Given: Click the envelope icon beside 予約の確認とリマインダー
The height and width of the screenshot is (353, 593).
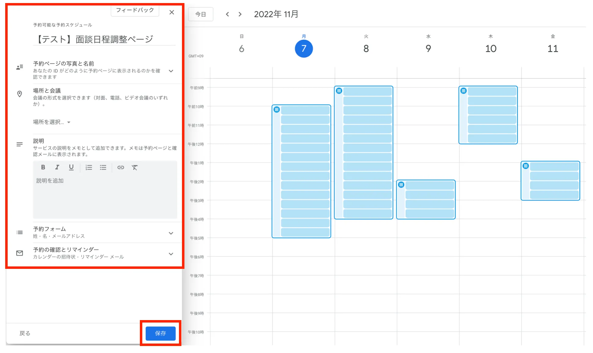Looking at the screenshot, I should tap(20, 253).
